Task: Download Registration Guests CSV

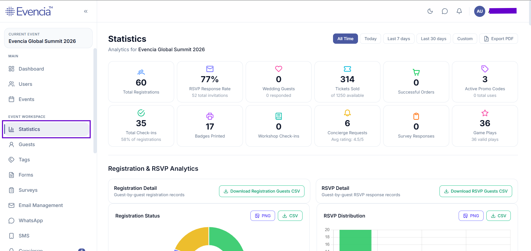Action: (262, 191)
